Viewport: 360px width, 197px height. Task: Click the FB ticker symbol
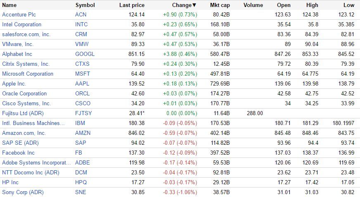tap(78, 153)
